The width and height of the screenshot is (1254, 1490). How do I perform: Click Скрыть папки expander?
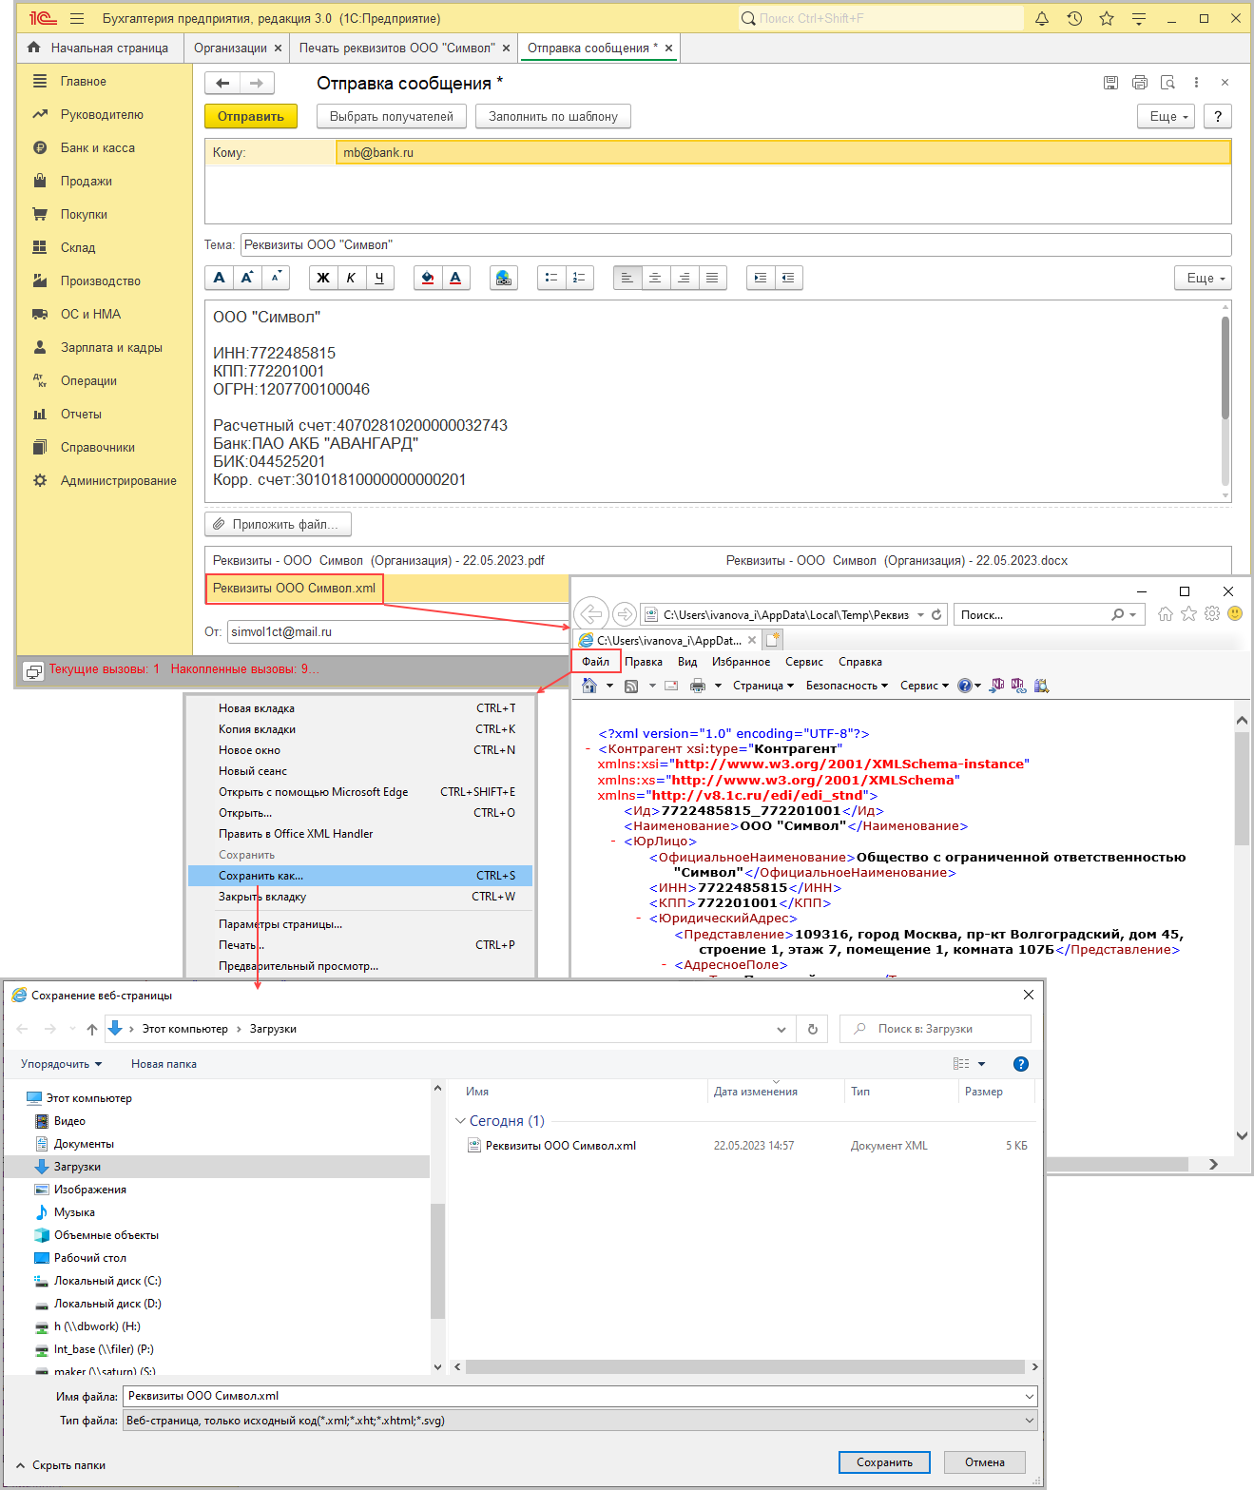[61, 1465]
